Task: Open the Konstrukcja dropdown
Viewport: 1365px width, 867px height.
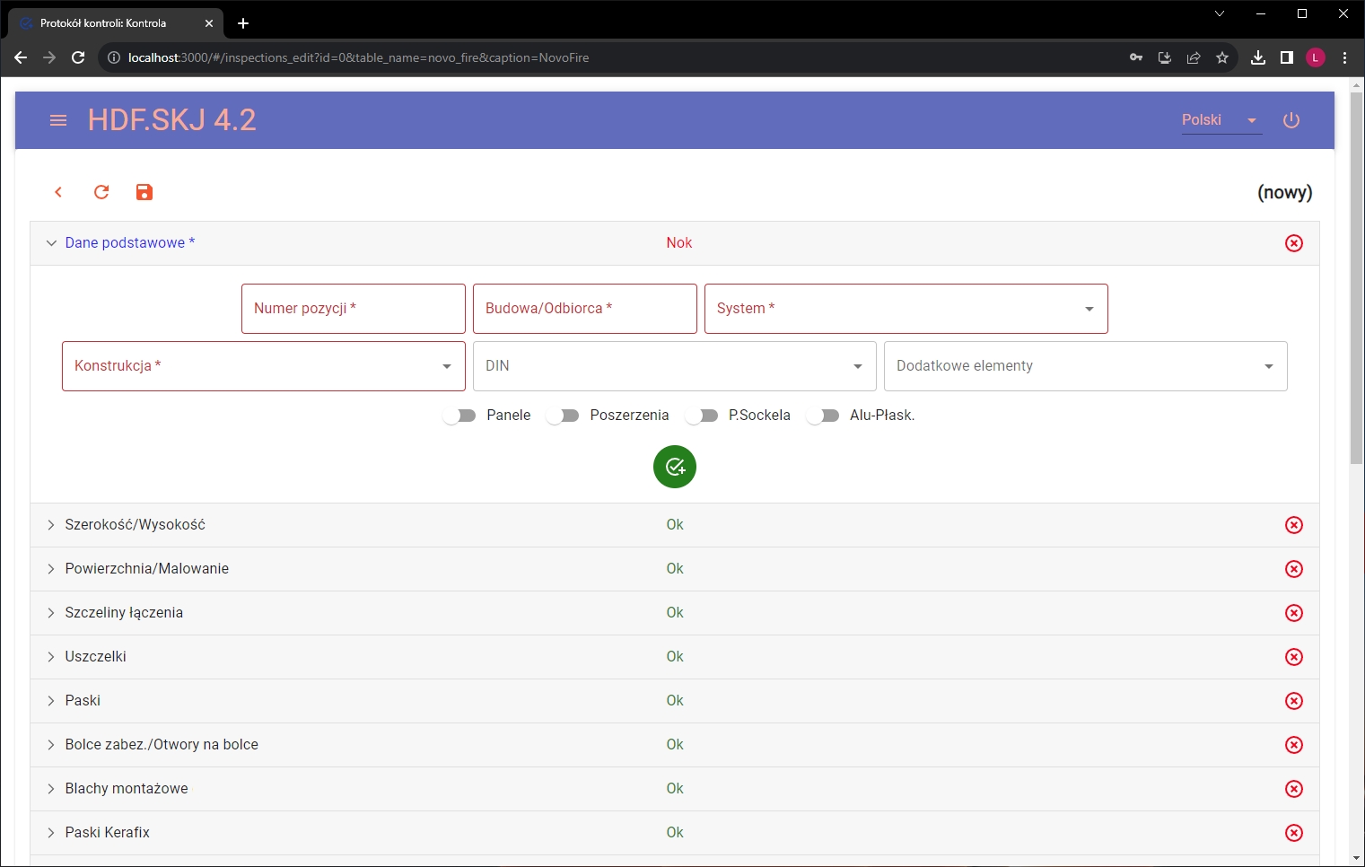Action: point(263,366)
